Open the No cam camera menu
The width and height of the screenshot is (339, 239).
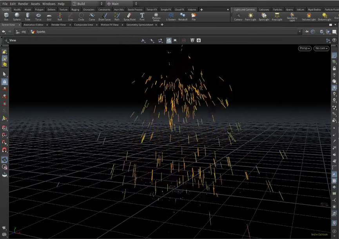click(x=321, y=48)
